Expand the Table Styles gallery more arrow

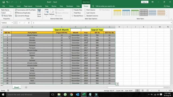tap(167, 15)
